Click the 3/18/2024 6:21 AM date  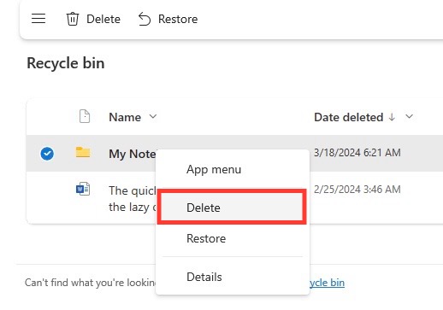point(357,153)
